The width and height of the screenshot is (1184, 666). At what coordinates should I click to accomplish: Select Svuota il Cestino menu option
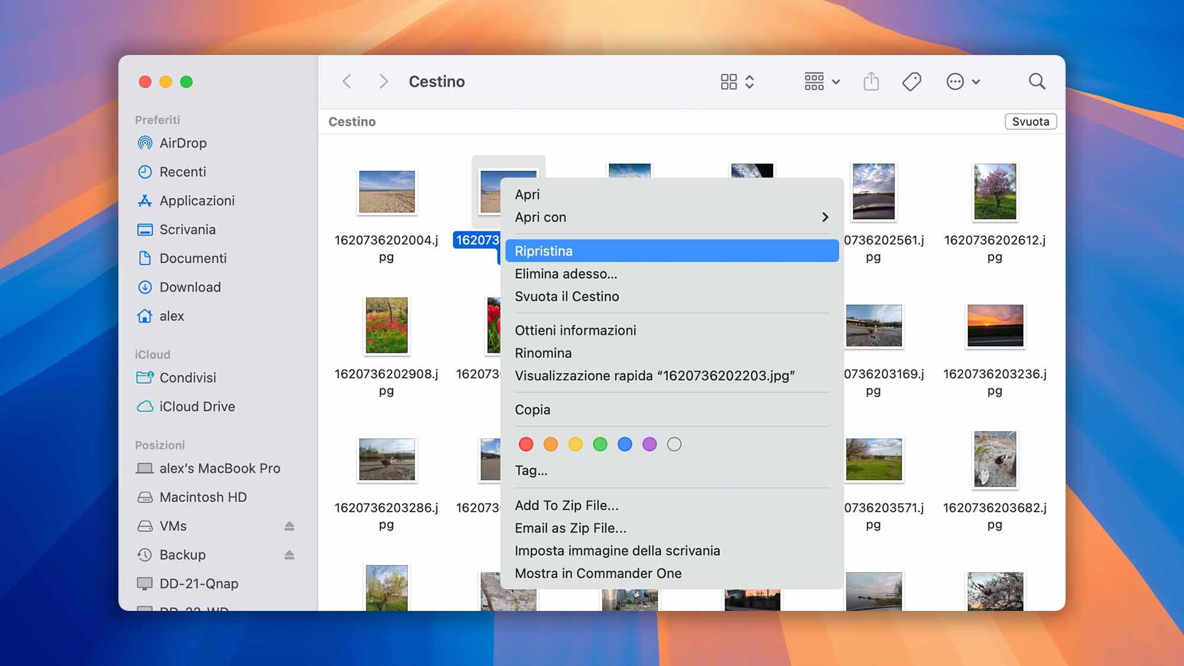point(567,296)
